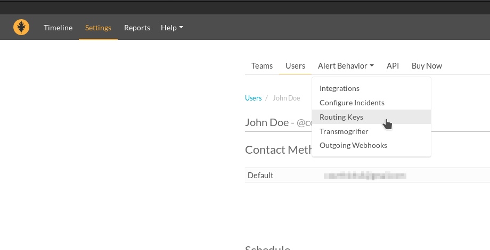Click the Buy Now tab
490x250 pixels.
point(427,66)
